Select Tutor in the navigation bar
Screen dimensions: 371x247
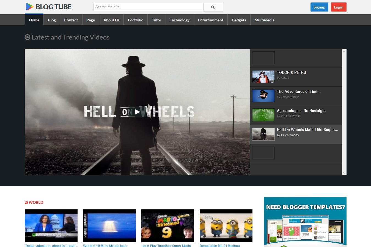point(157,20)
